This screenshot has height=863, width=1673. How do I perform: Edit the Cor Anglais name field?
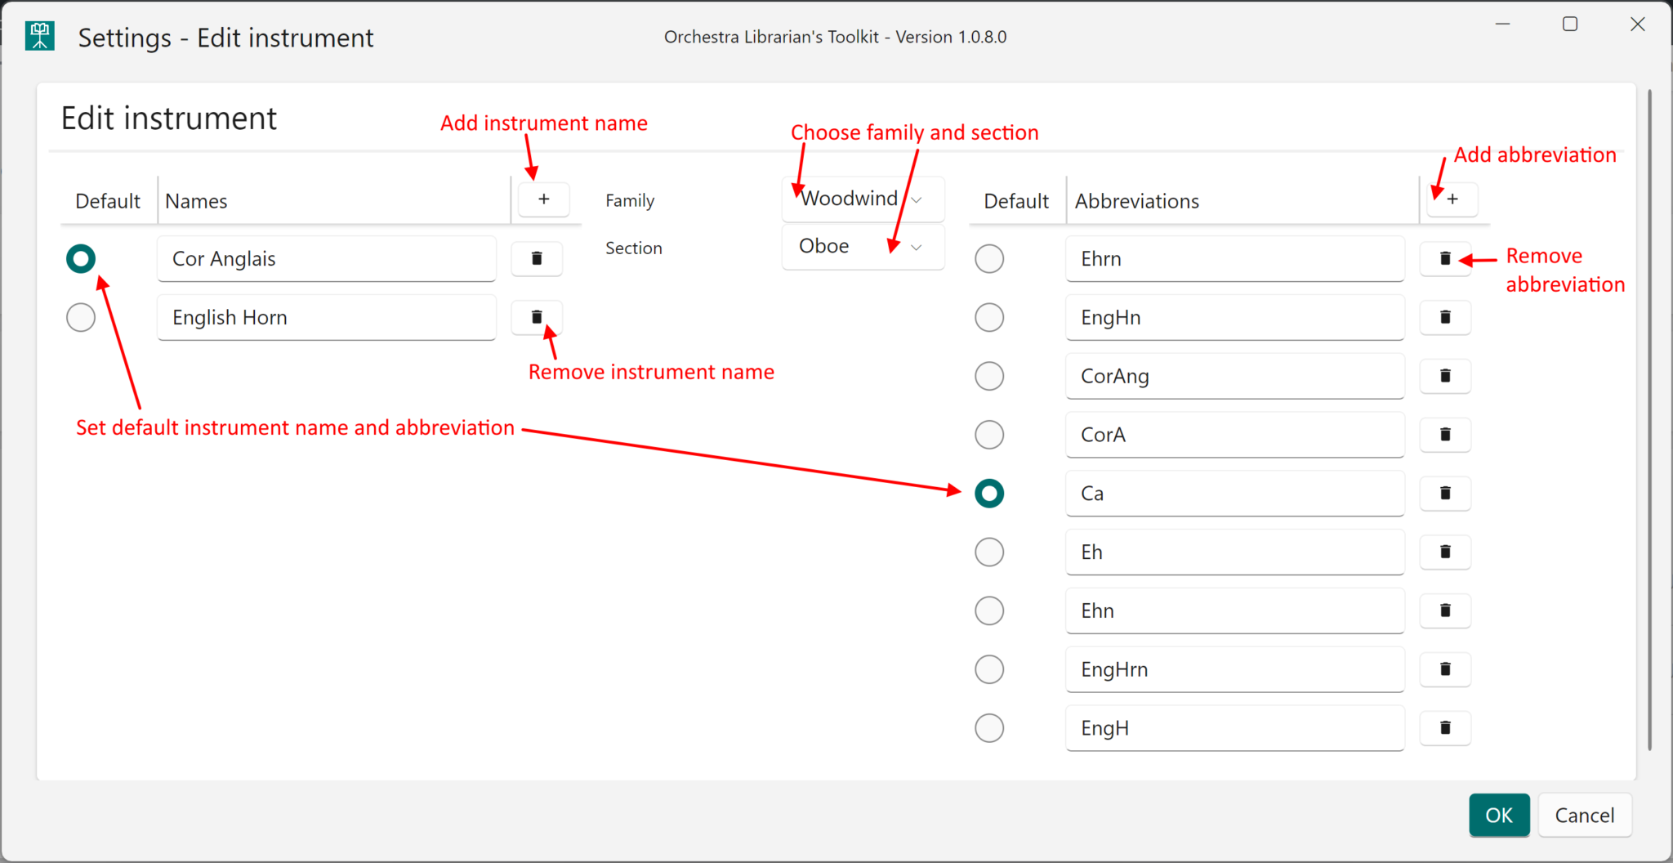(327, 259)
